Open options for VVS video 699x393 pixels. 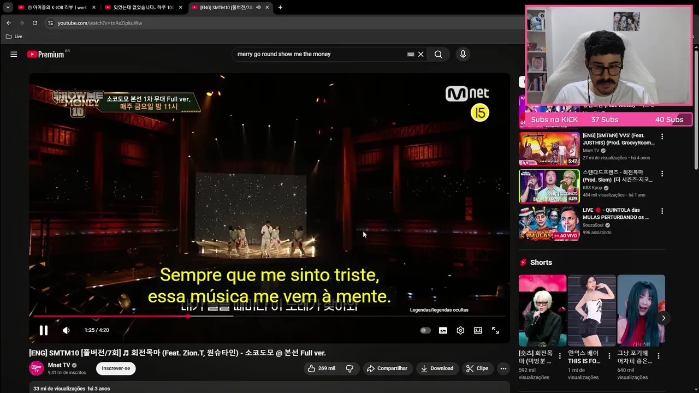pyautogui.click(x=662, y=136)
